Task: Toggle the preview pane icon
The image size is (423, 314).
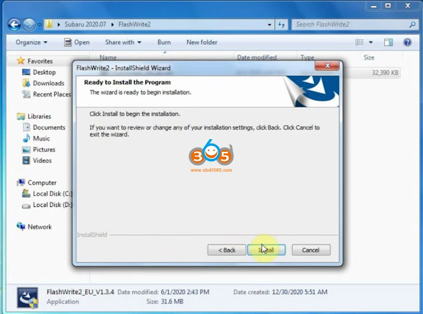Action: tap(389, 42)
